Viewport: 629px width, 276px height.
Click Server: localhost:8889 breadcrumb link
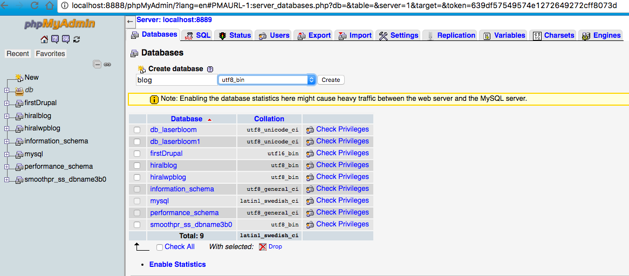coord(174,19)
